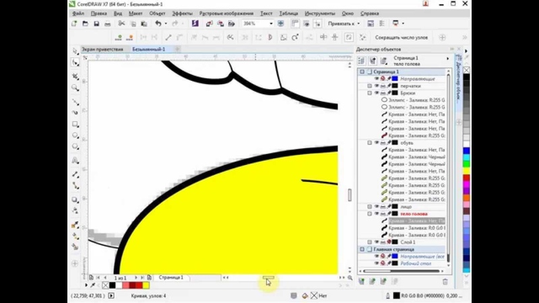The height and width of the screenshot is (303, 539).
Task: Click the Cut scissors icon
Action: pos(121,24)
